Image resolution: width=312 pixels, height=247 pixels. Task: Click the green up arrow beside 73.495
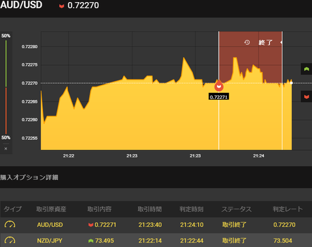pyautogui.click(x=91, y=240)
